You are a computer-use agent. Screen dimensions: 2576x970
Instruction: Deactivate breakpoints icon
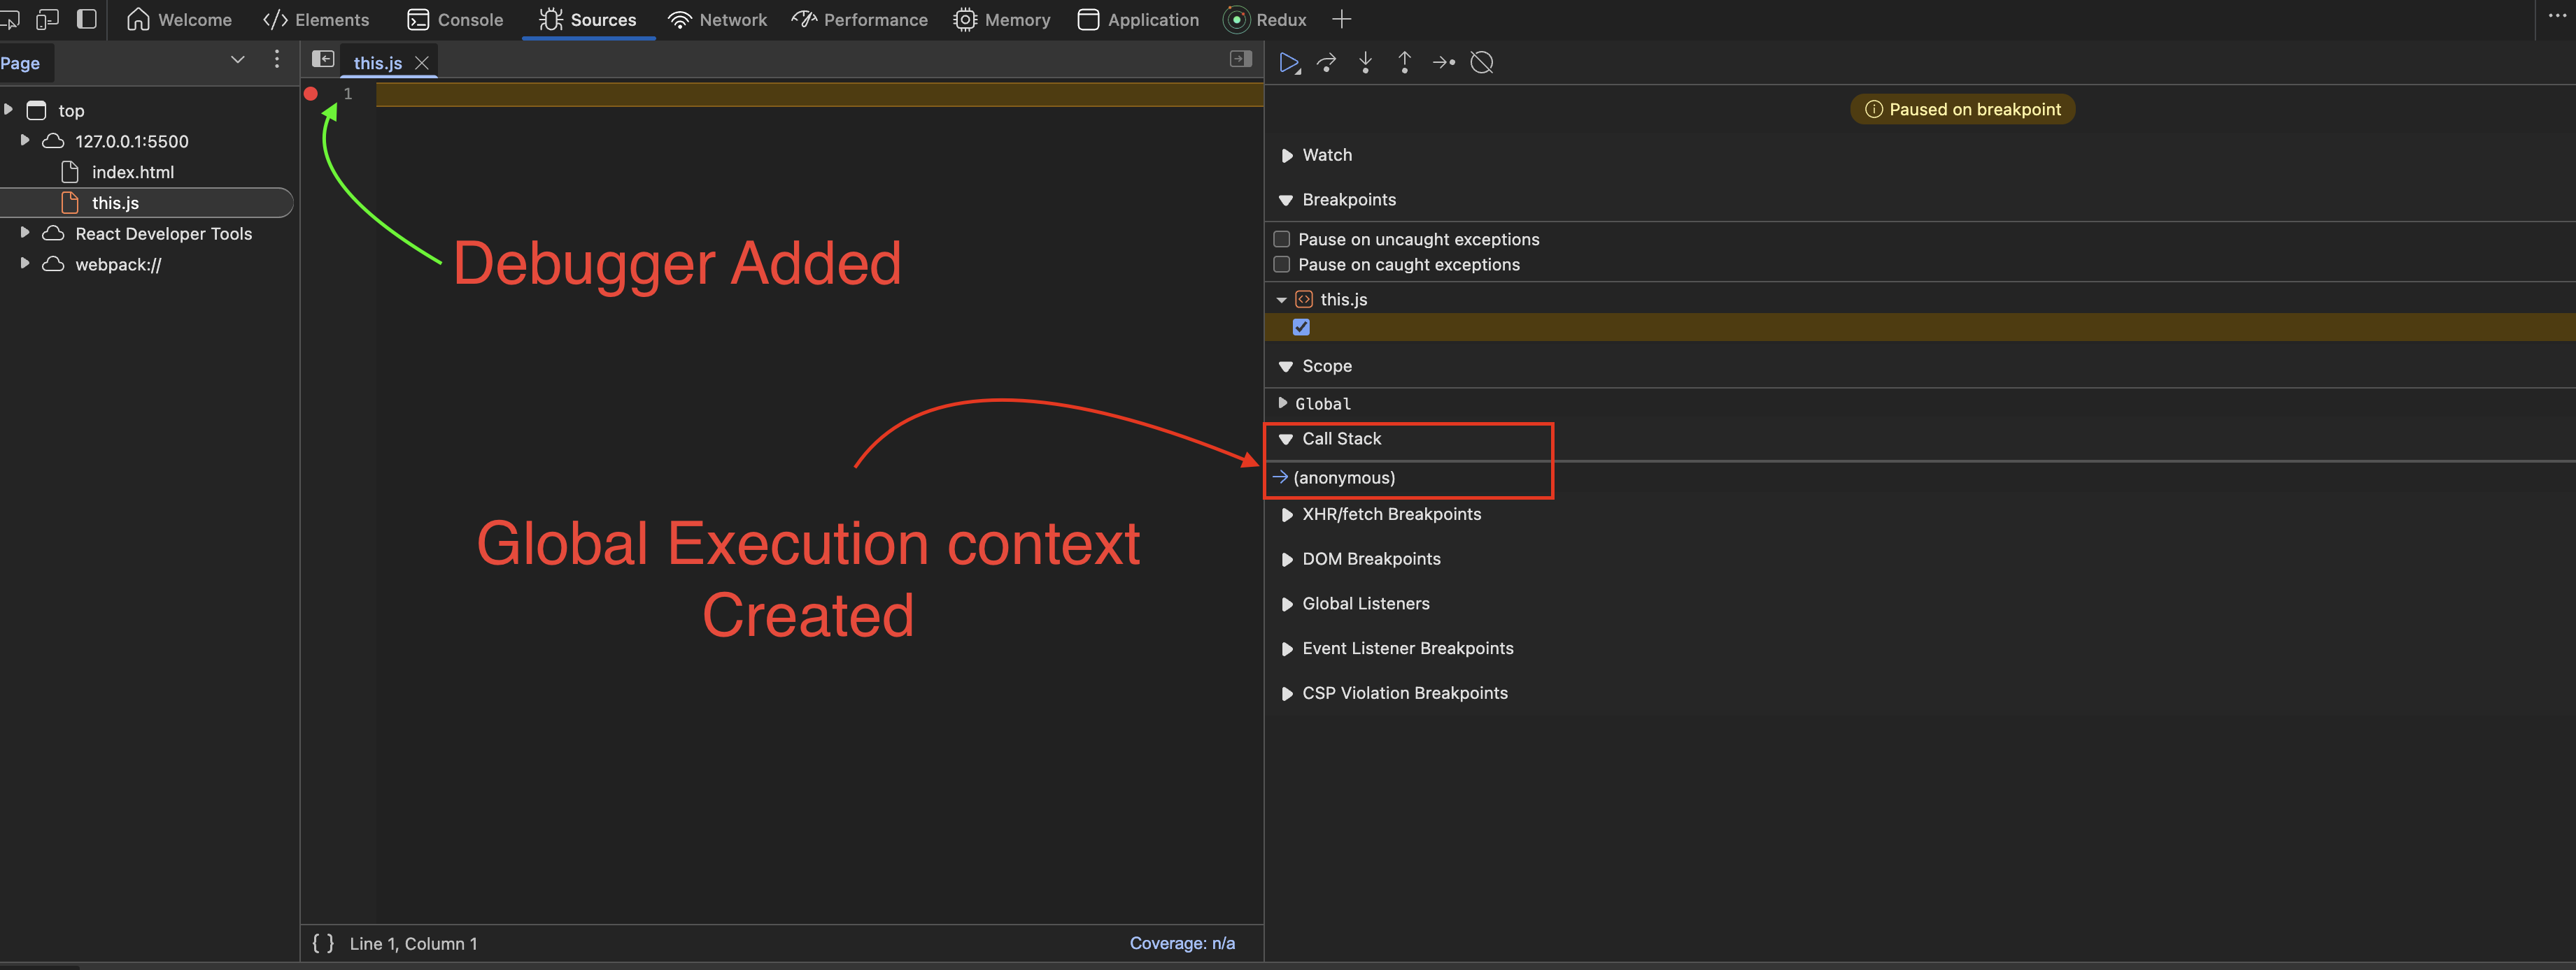(x=1482, y=63)
